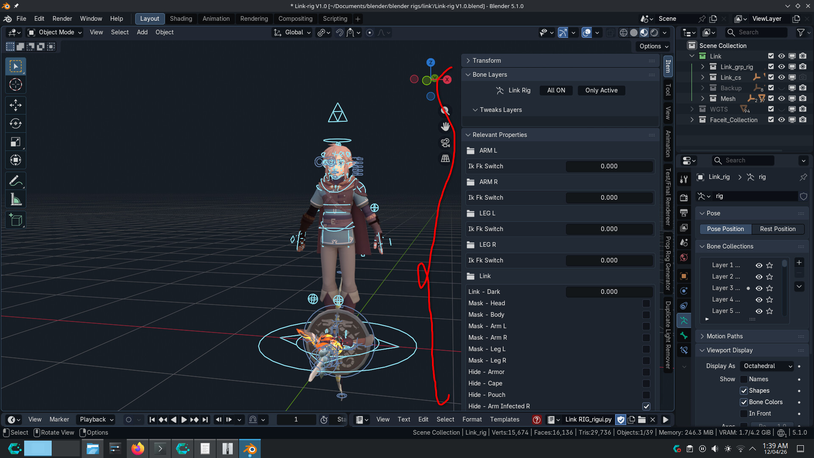Select the Move tool

pos(16,105)
